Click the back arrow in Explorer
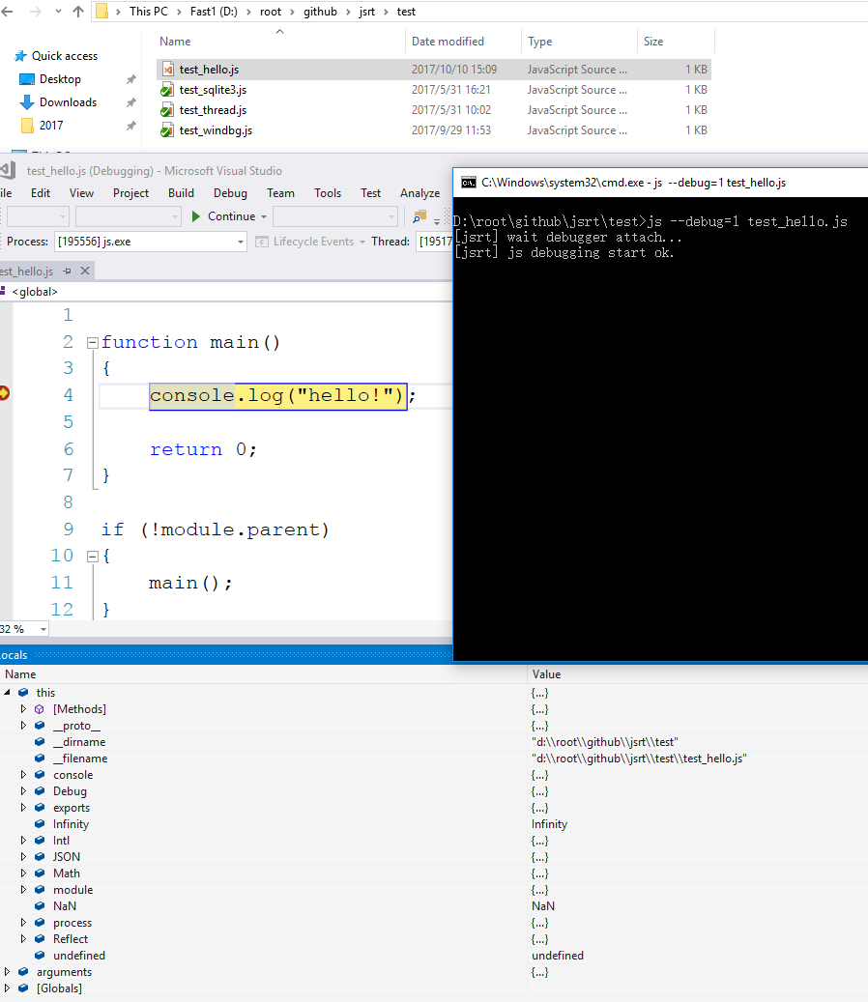Viewport: 868px width, 1002px height. tap(7, 12)
